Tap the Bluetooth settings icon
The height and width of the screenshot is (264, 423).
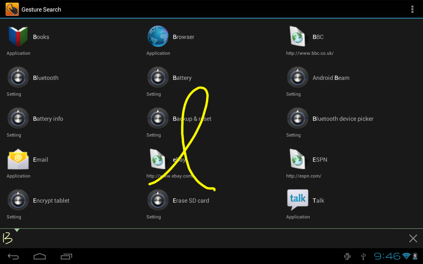click(18, 77)
